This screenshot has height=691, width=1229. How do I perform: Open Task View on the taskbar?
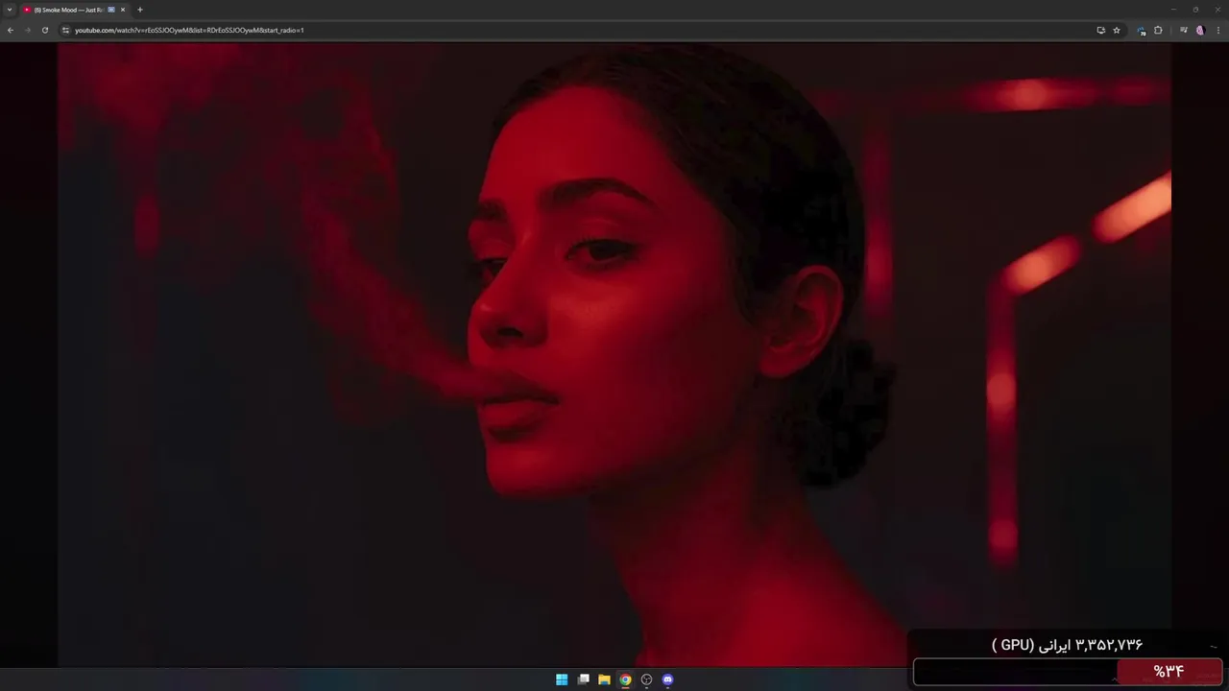pos(583,679)
